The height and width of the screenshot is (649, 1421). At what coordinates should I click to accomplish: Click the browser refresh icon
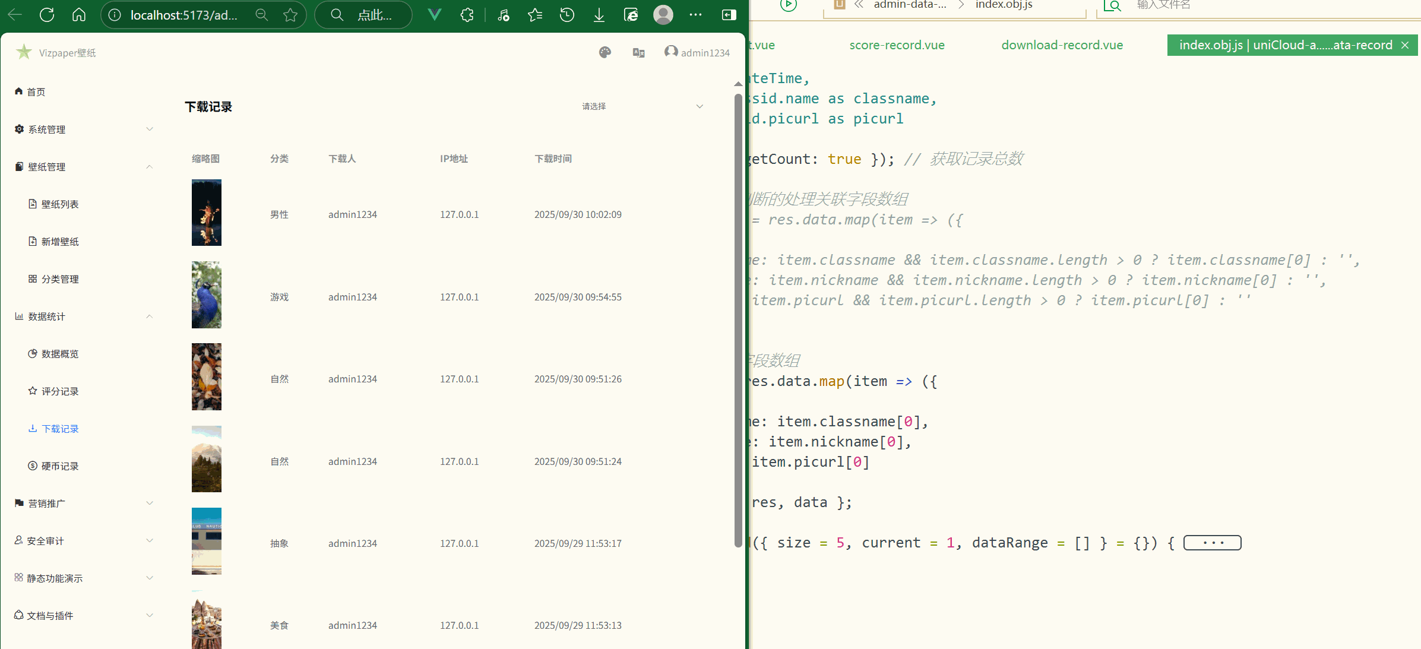pyautogui.click(x=47, y=15)
